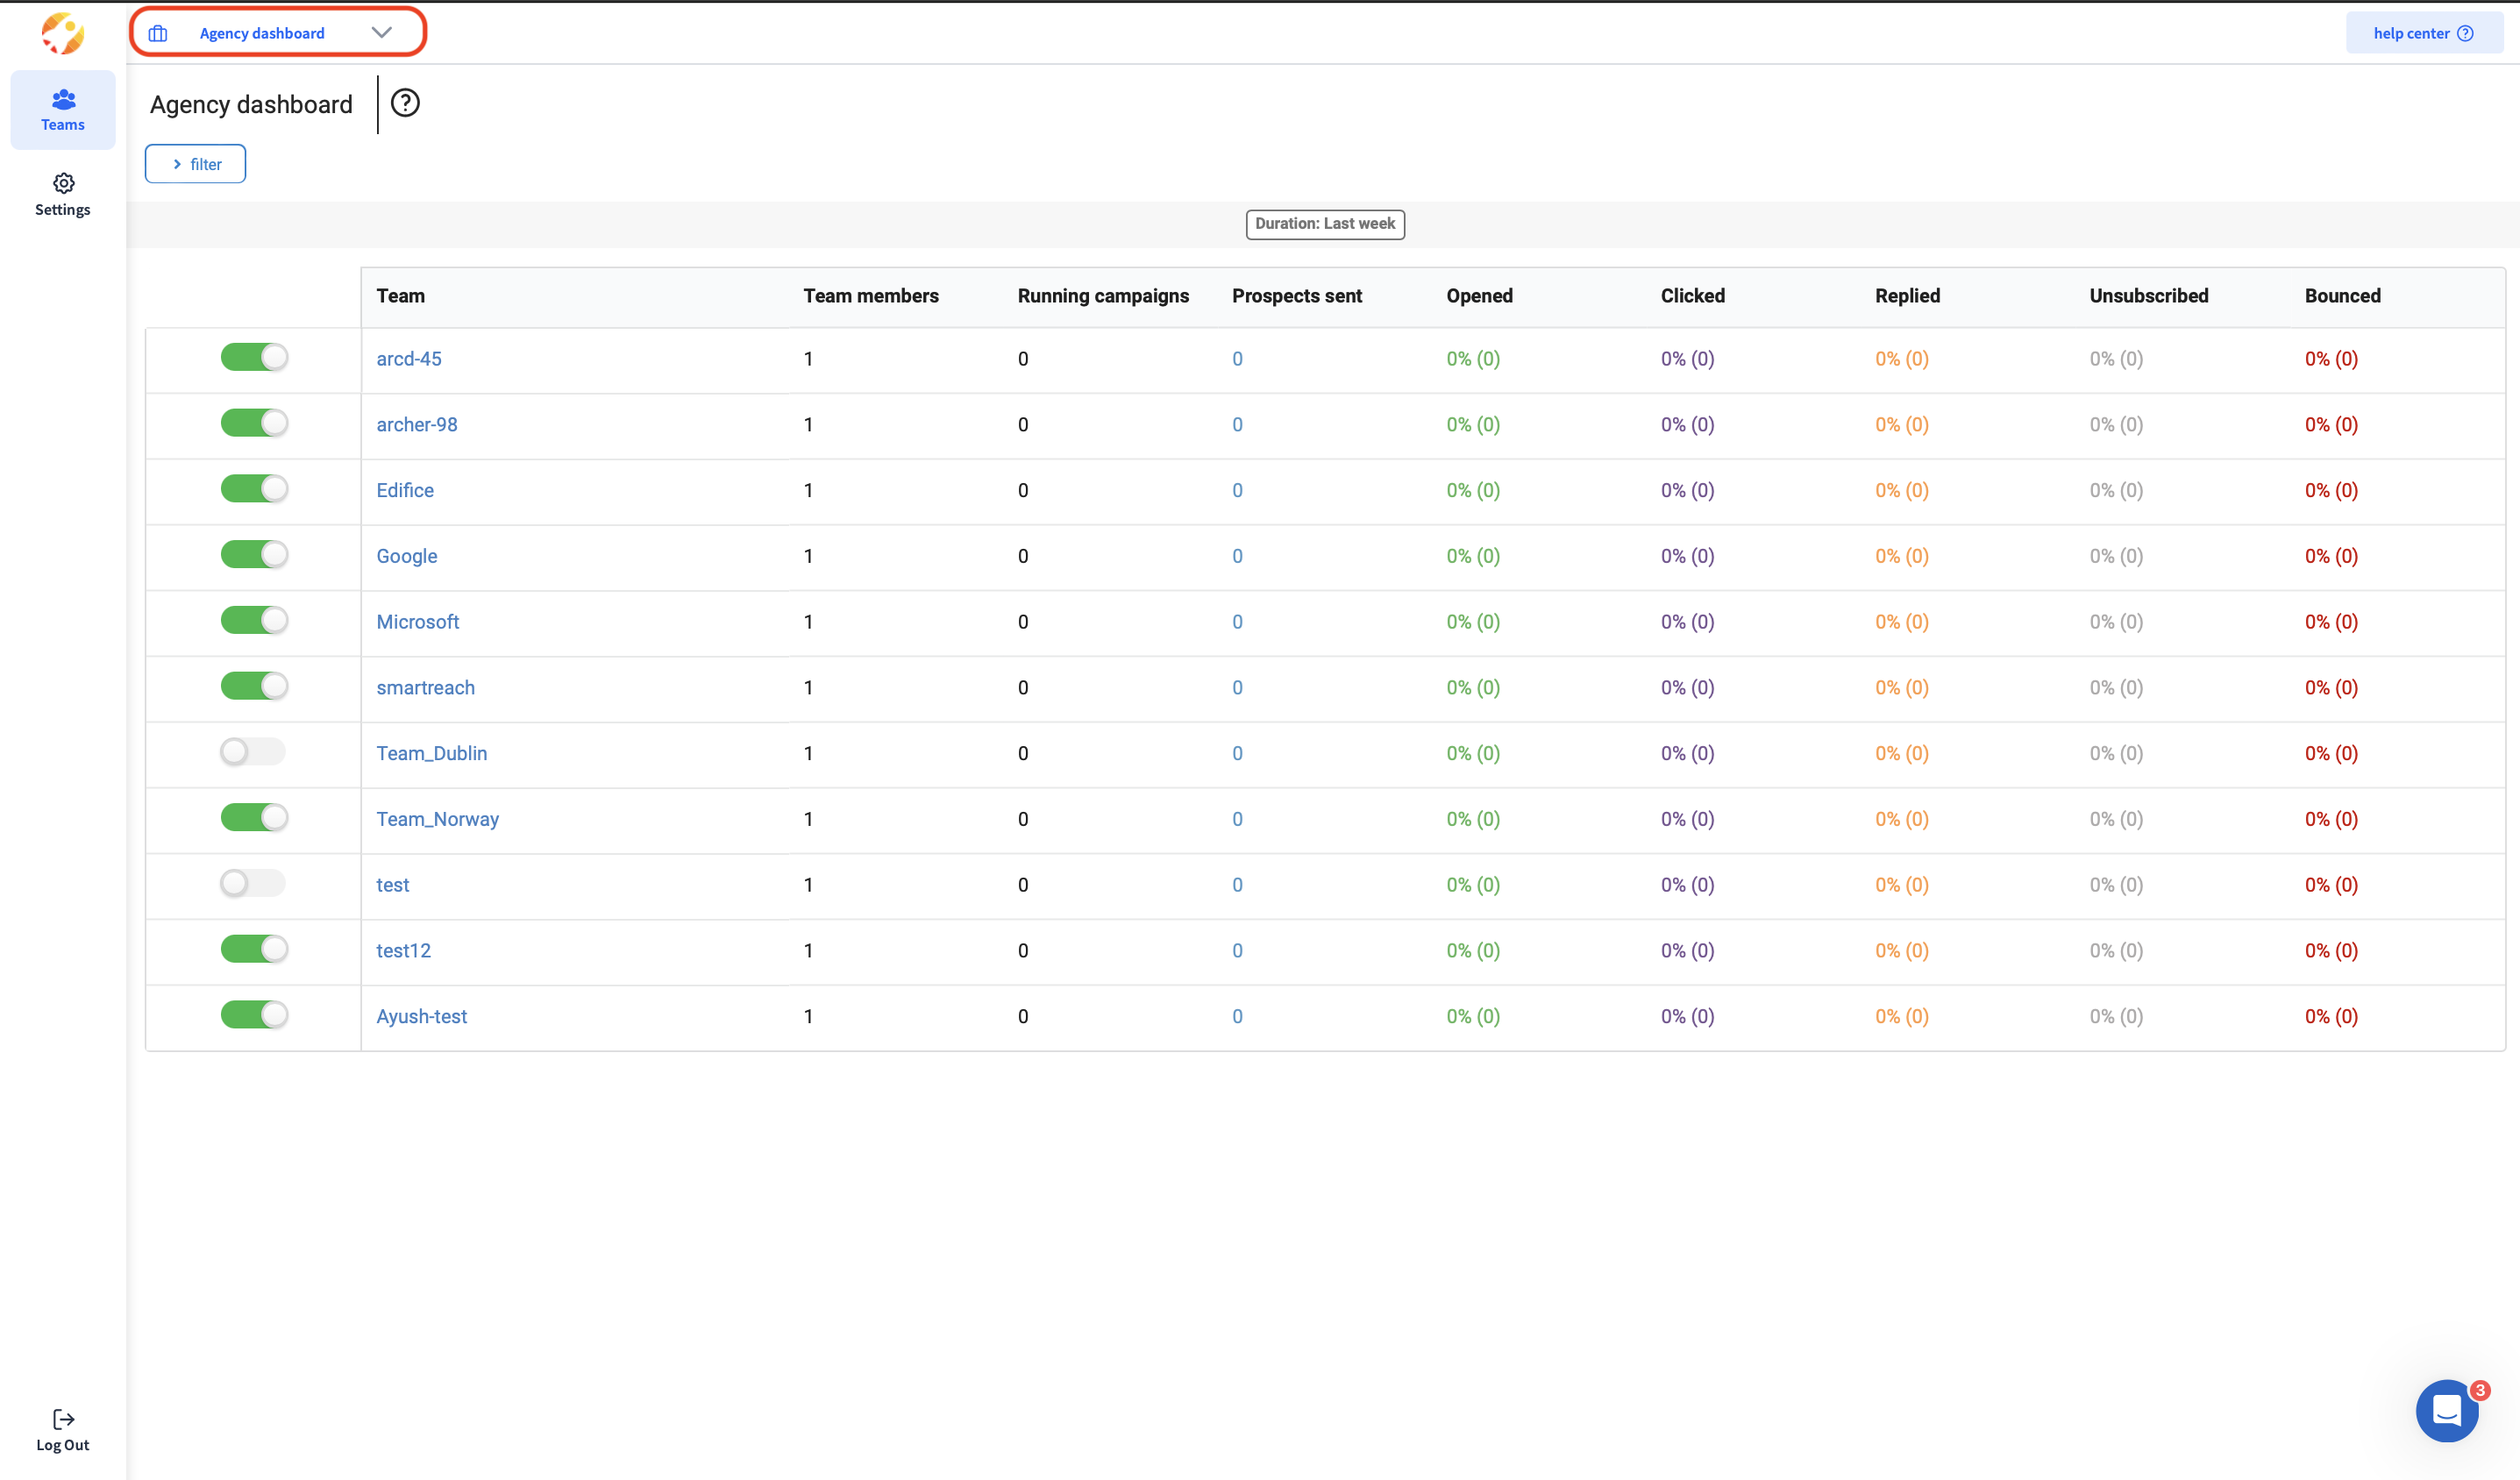
Task: Open the Team_Norway team link
Action: 437,819
